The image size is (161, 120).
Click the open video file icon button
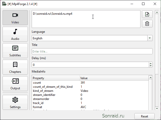pyautogui.click(x=147, y=14)
